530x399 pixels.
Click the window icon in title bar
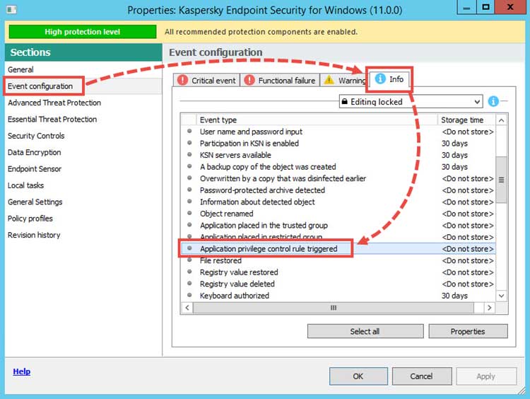click(11, 9)
